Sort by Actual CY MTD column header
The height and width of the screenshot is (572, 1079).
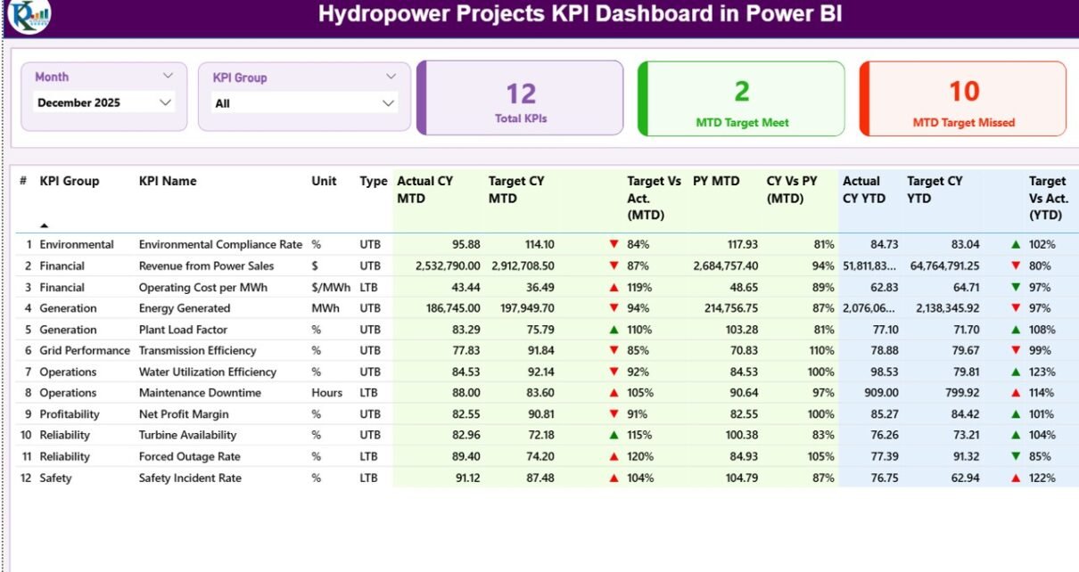[x=424, y=189]
